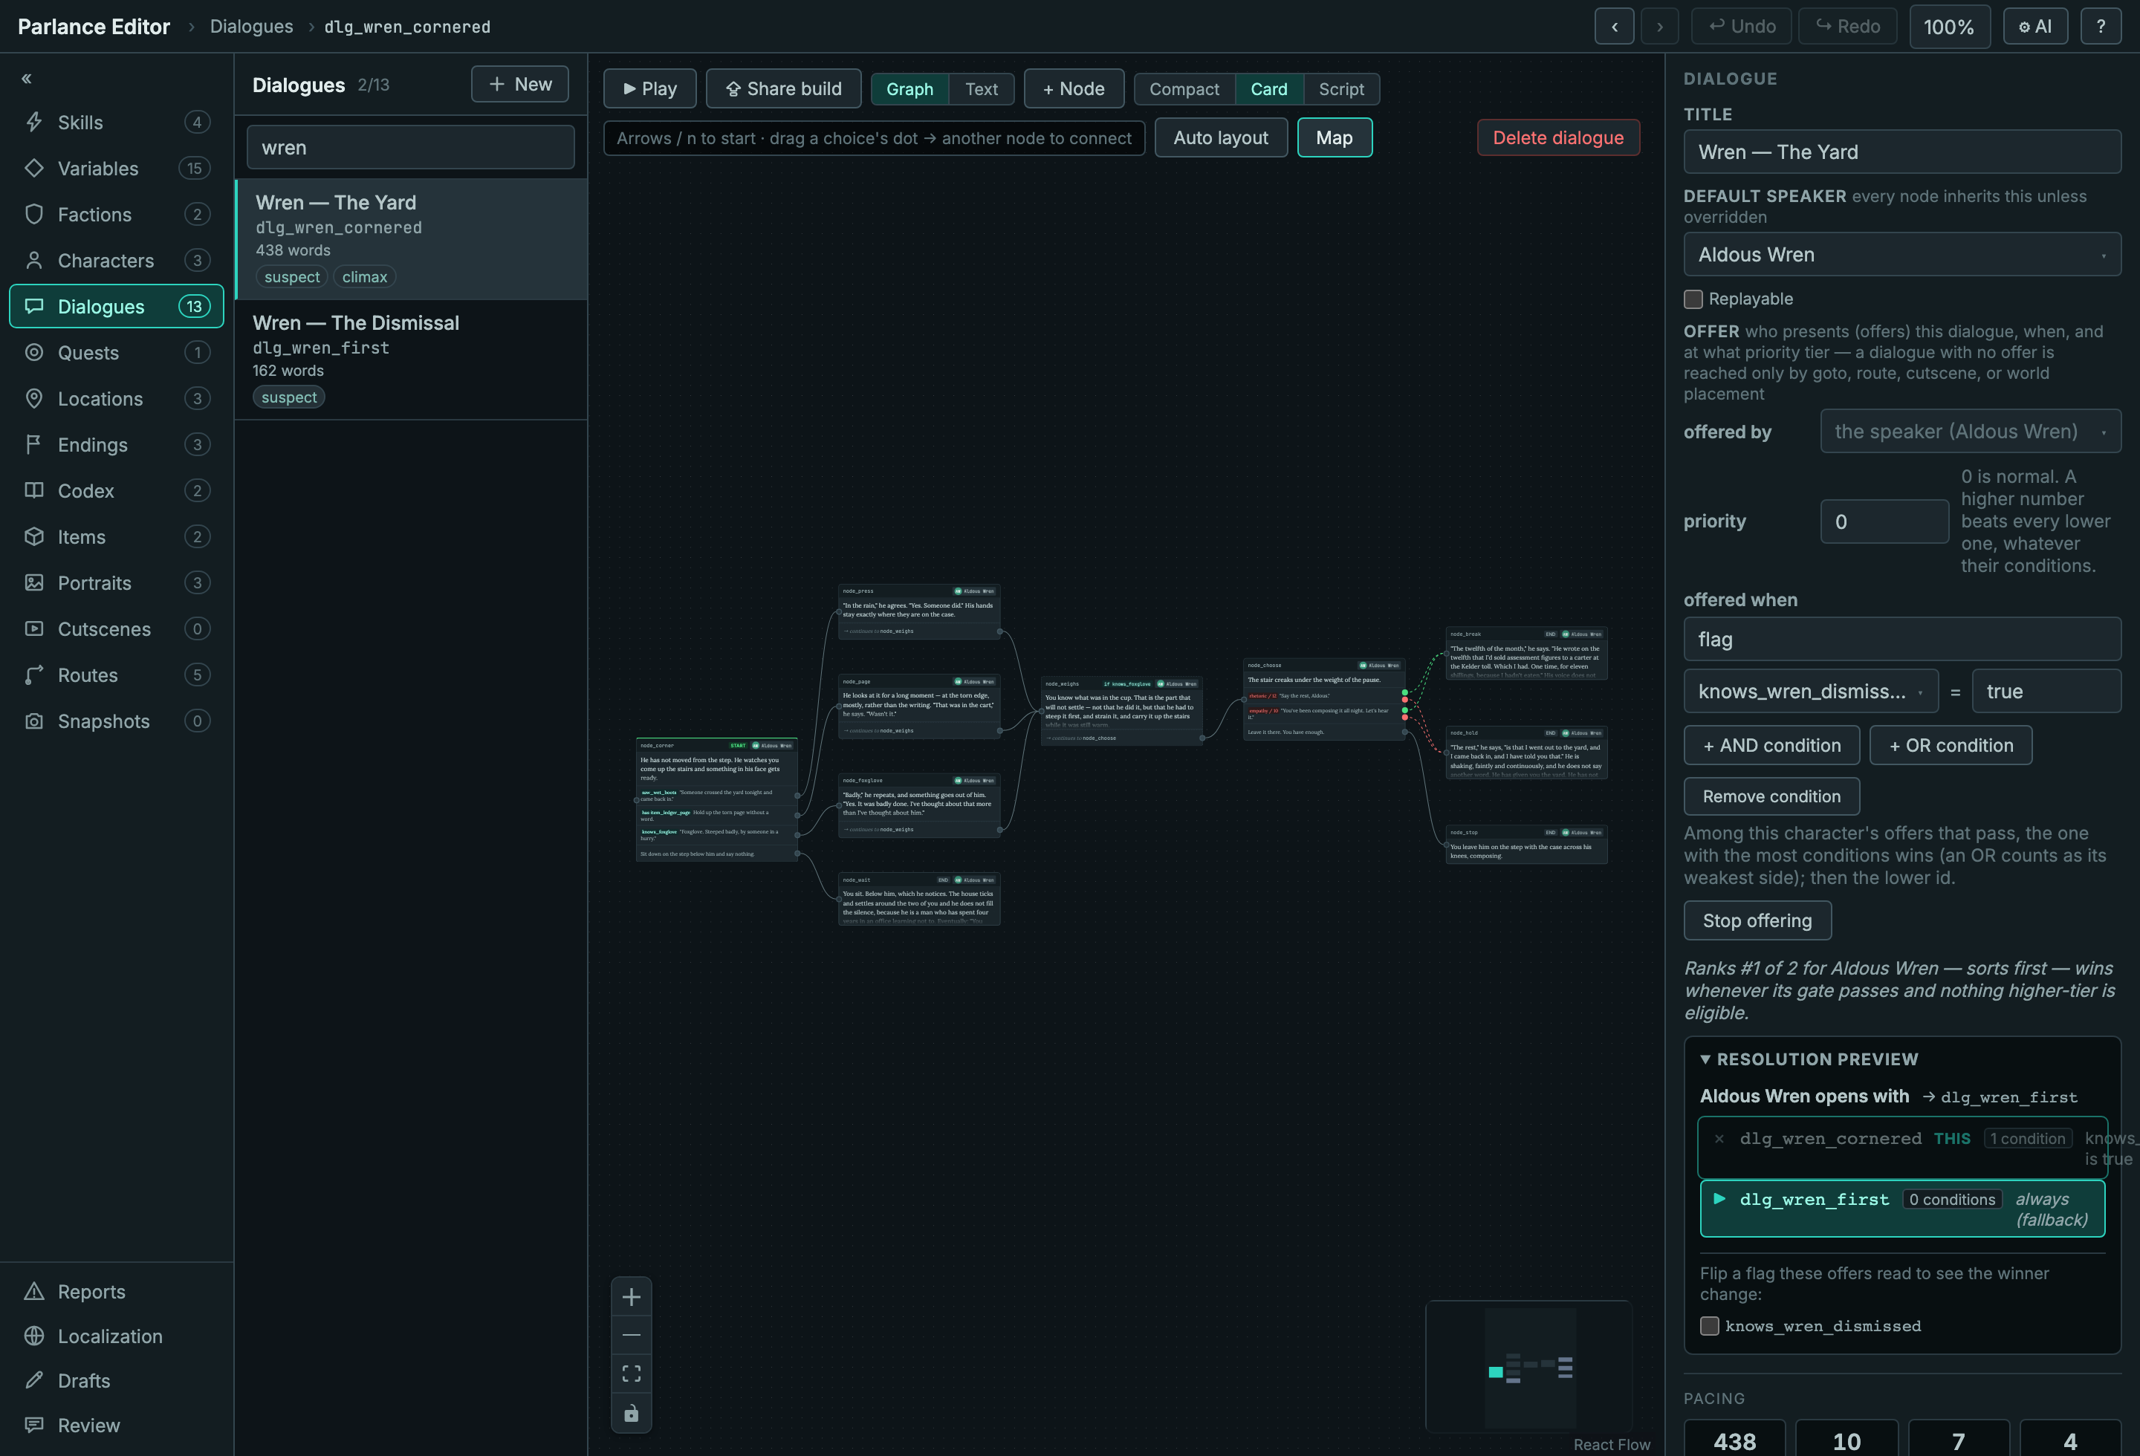This screenshot has width=2140, height=1456.
Task: Toggle the Map minimap button
Action: click(1335, 138)
